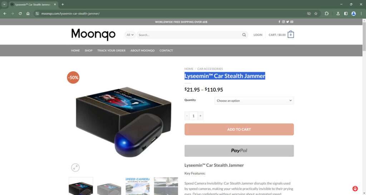Open Moonqo's Facebook page icon
The width and height of the screenshot is (366, 195).
coord(279,22)
